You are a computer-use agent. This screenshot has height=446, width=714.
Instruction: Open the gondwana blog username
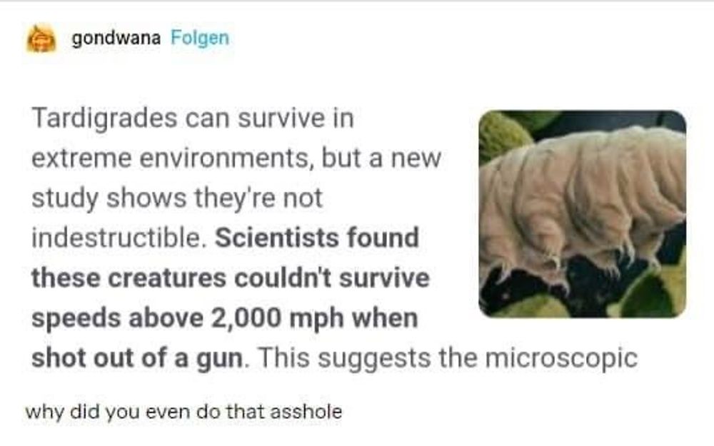pyautogui.click(x=116, y=39)
